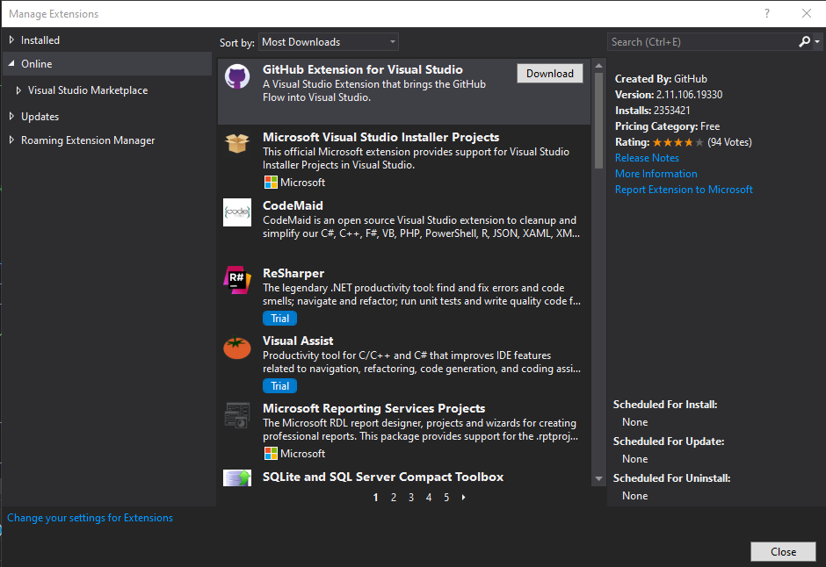The image size is (826, 567).
Task: Go to results page 5
Action: pyautogui.click(x=446, y=497)
